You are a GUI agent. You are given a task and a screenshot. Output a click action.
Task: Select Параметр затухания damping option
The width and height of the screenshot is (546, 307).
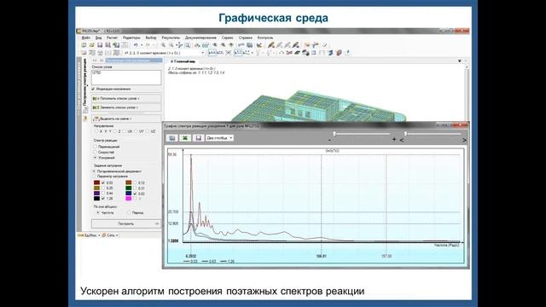pos(95,177)
